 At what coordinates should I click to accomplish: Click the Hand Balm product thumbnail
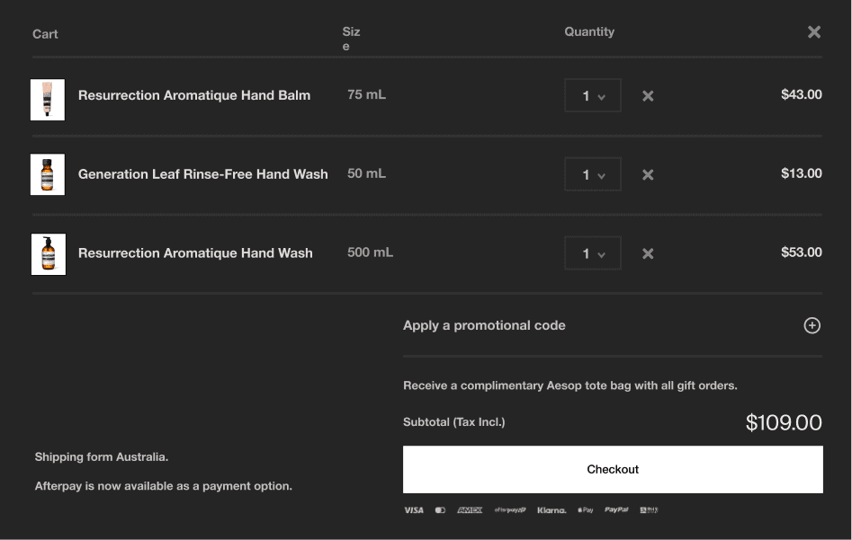48,100
